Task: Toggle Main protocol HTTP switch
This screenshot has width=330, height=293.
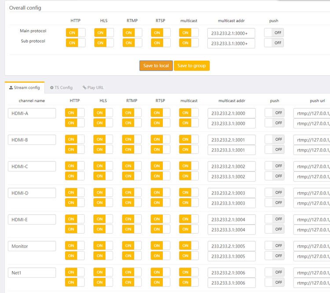Action: click(x=76, y=33)
